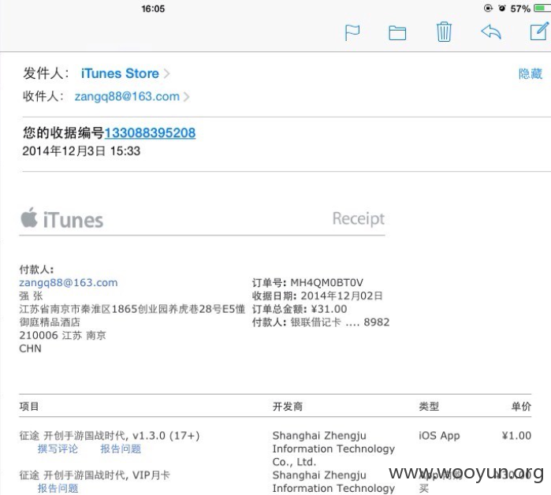551x495 pixels.
Task: Tap the alarm clock status icon
Action: point(502,8)
